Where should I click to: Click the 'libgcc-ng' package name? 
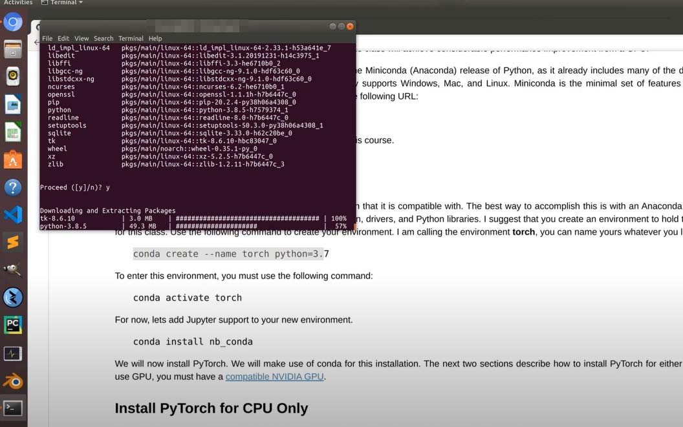point(65,72)
